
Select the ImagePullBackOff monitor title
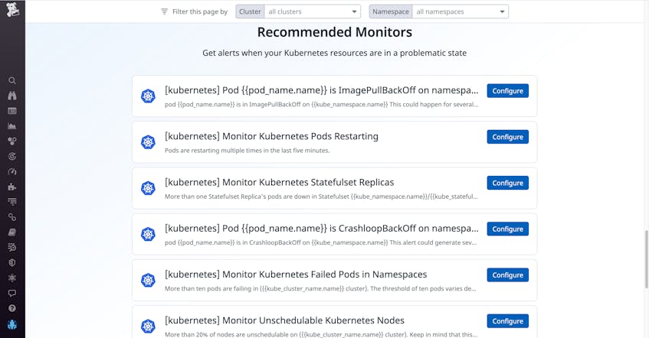(321, 90)
